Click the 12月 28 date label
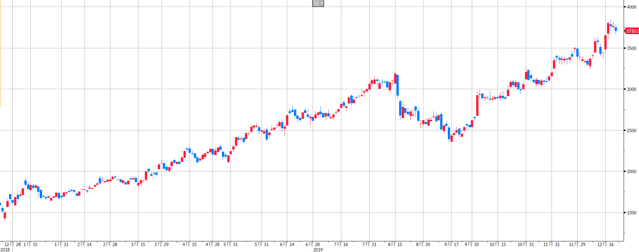 pos(12,244)
